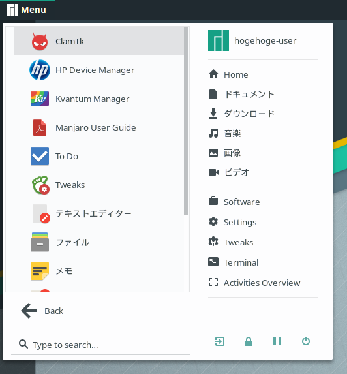This screenshot has width=347, height=374.
Task: Click the power off icon
Action: click(306, 341)
